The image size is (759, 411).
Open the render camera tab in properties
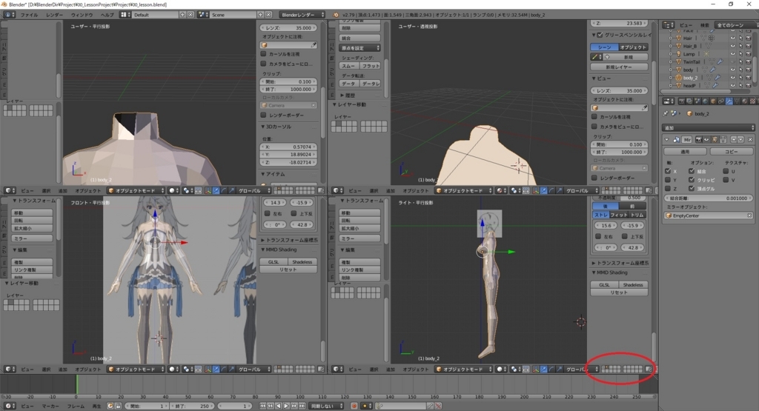click(682, 101)
